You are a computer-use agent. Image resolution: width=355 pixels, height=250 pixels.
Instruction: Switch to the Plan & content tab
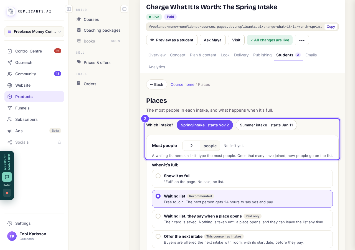coord(203,55)
